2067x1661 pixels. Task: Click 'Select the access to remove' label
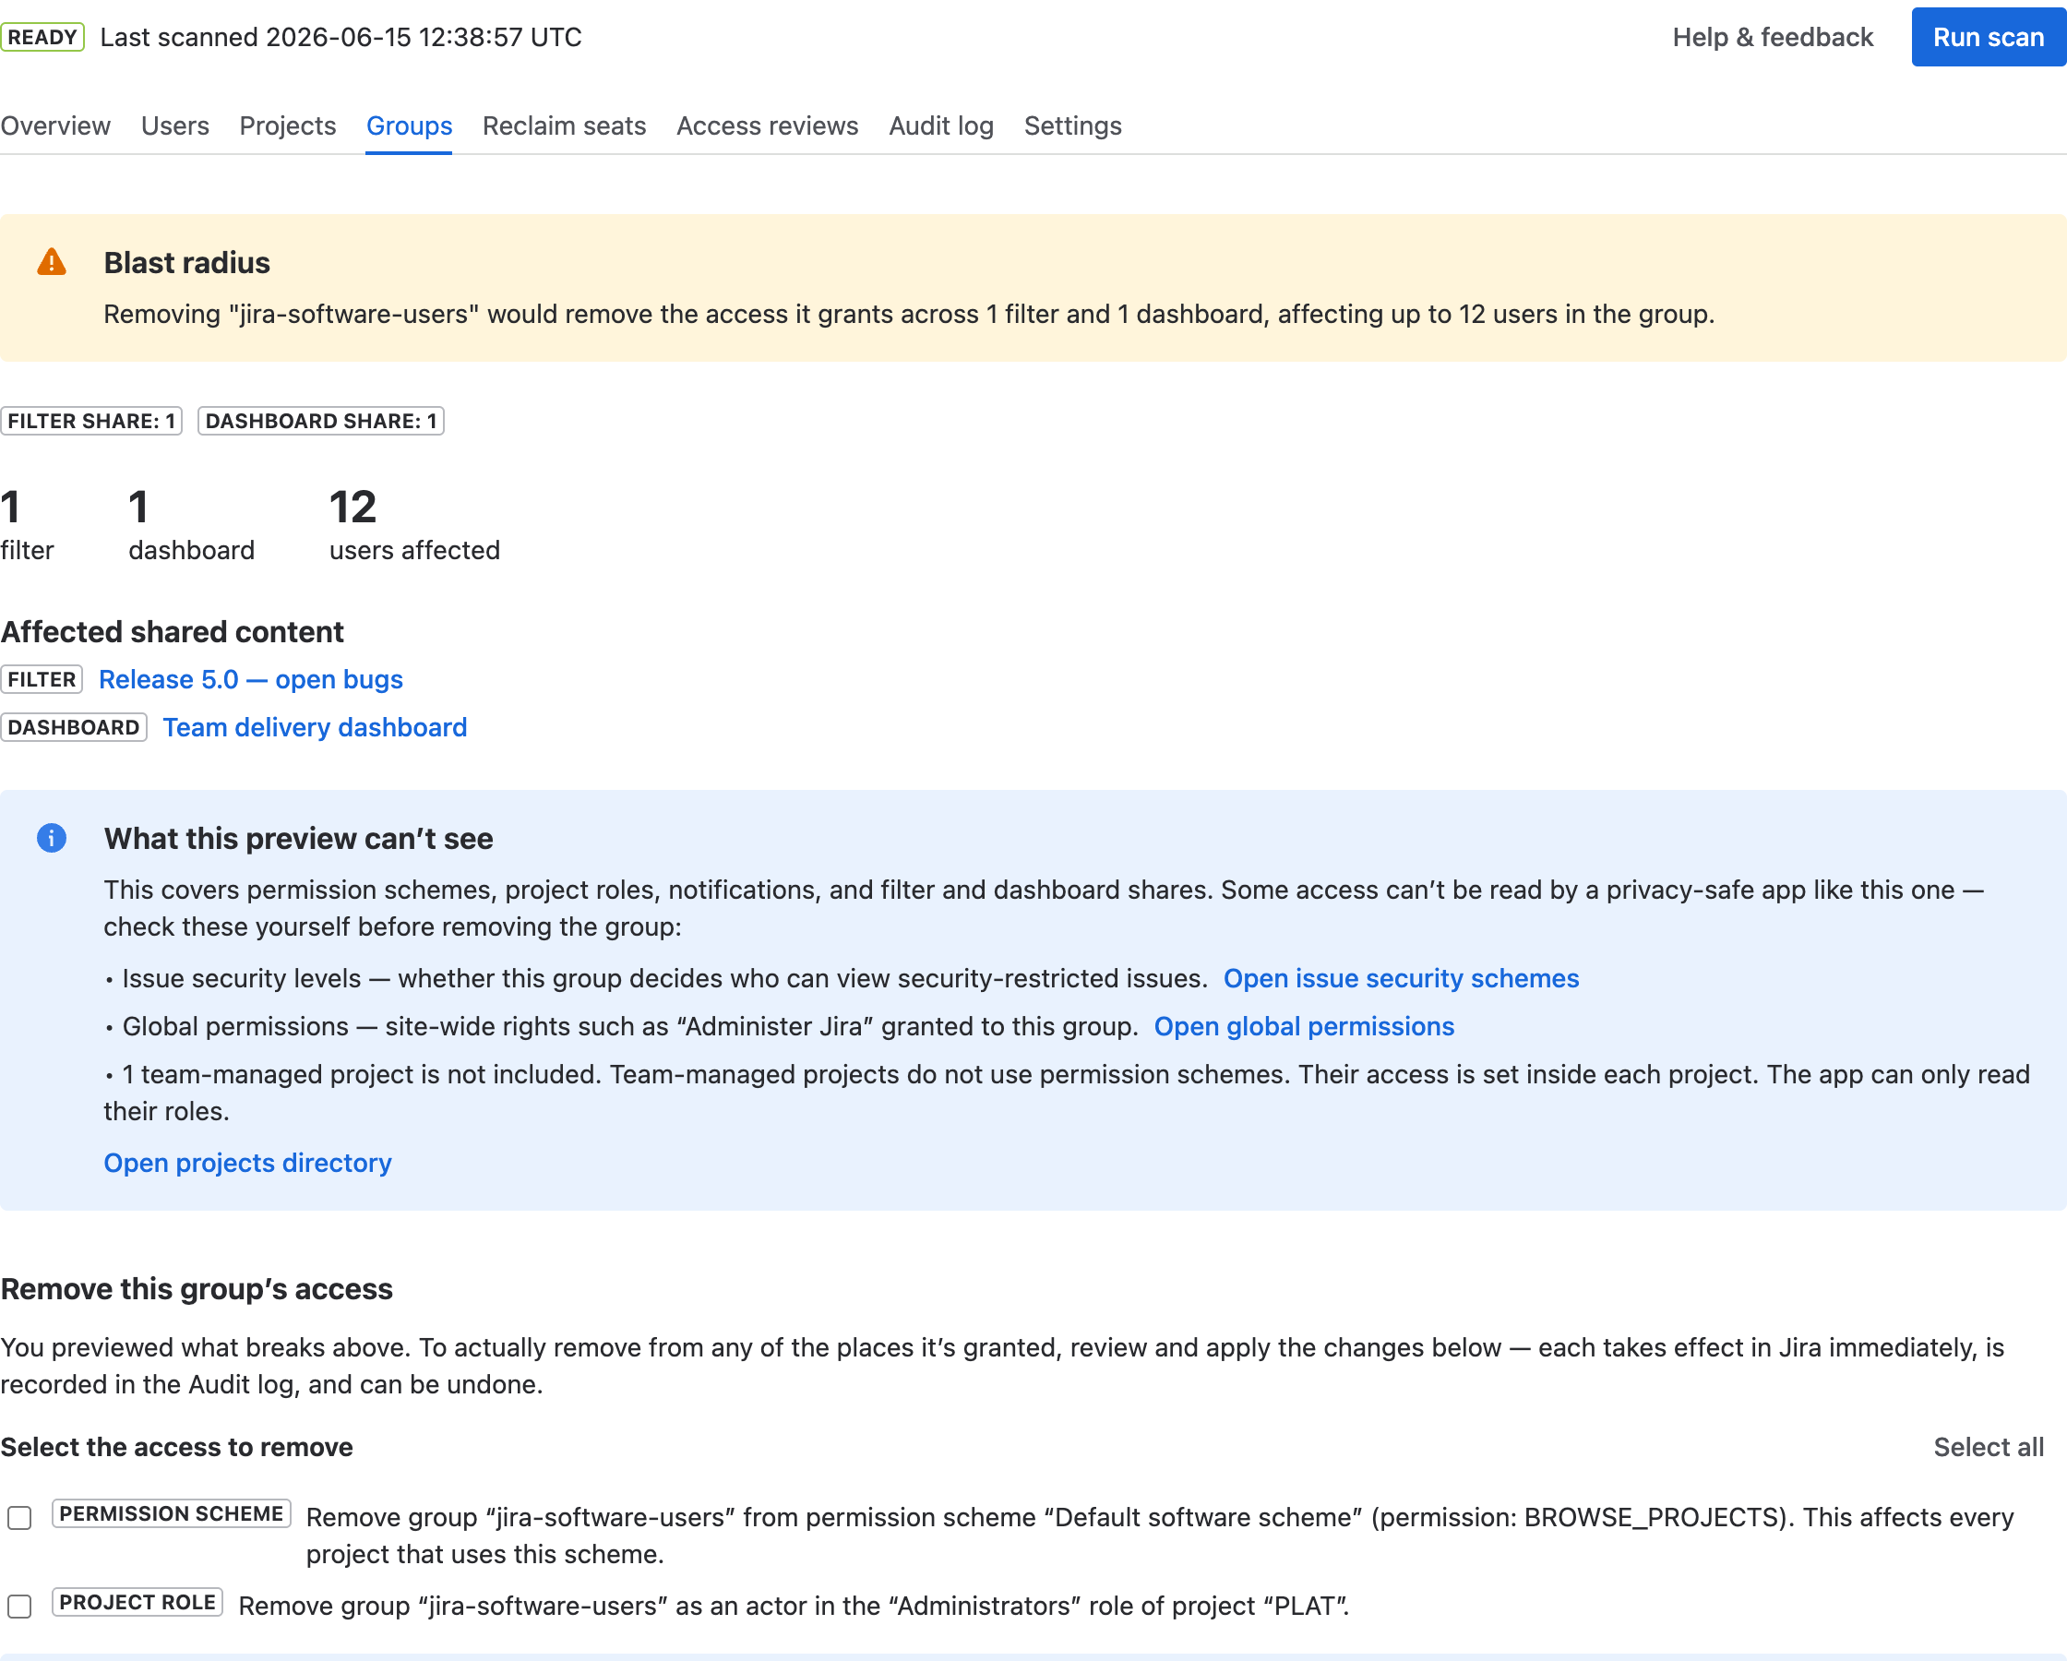click(x=177, y=1447)
